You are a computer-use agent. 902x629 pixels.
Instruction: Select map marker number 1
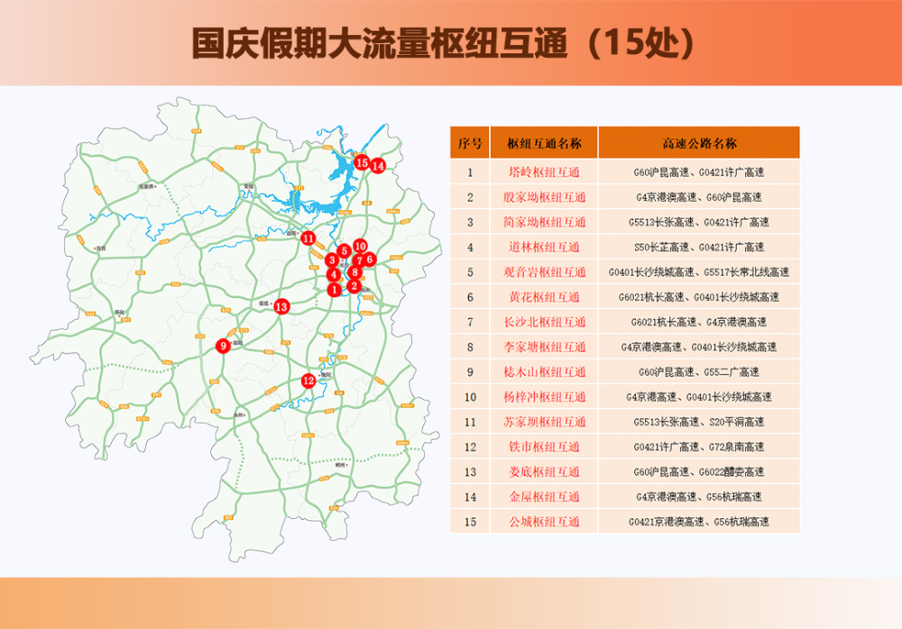point(335,290)
